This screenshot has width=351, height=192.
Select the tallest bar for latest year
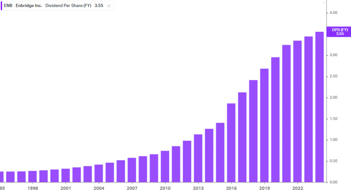[x=320, y=107]
